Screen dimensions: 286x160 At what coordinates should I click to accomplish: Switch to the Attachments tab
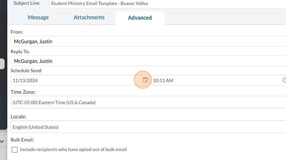coord(89,18)
